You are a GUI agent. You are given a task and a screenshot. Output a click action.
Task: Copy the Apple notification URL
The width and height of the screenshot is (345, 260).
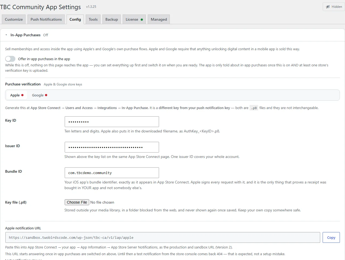331,237
